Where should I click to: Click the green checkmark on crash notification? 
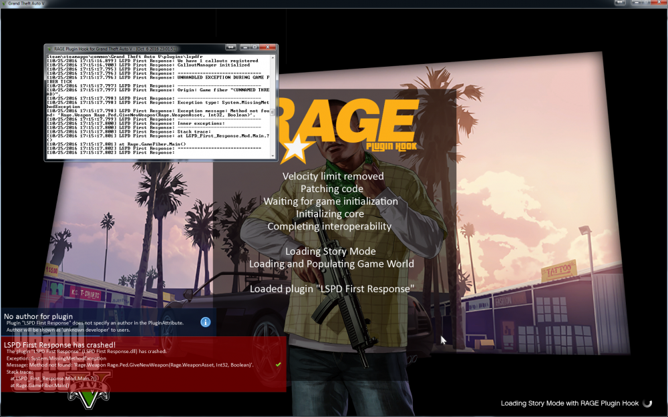coord(278,365)
